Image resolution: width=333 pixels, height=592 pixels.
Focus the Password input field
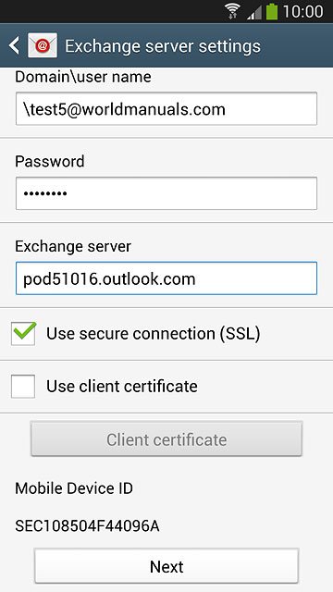pyautogui.click(x=166, y=193)
